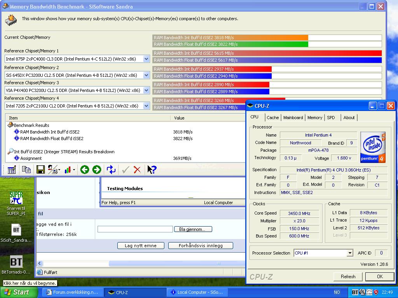Expand dropdown arrow beside user/computer toolbar icon
Viewport: 398px width, 298px height.
click(x=59, y=170)
